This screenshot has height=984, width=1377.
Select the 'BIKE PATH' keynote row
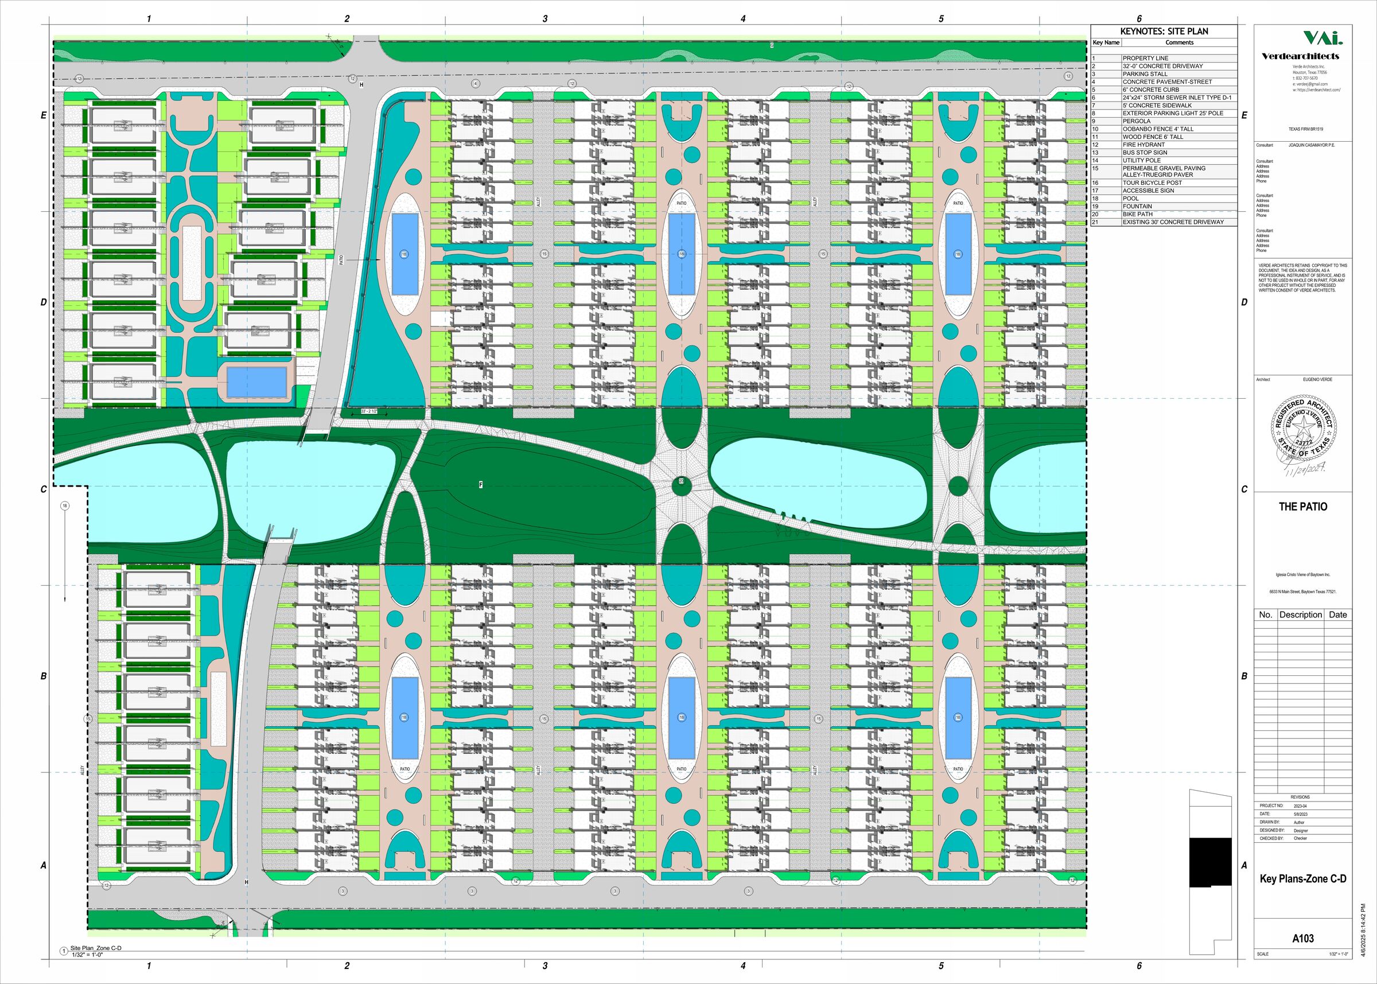[1164, 215]
